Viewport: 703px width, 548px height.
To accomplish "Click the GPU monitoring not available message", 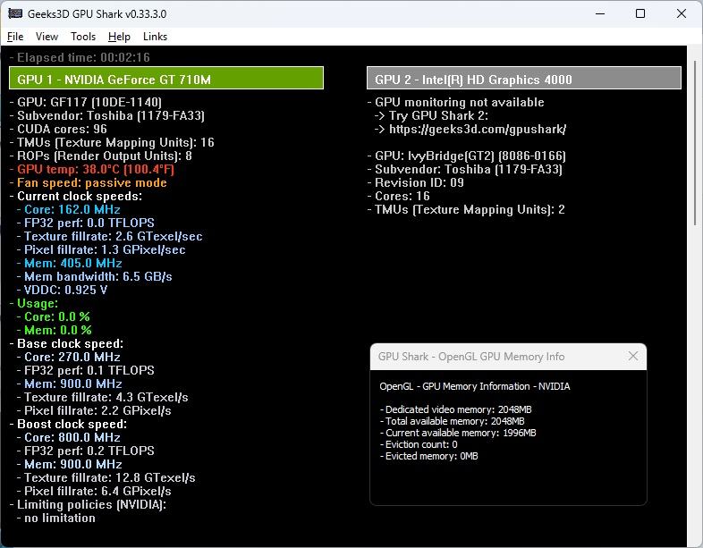I will [456, 102].
